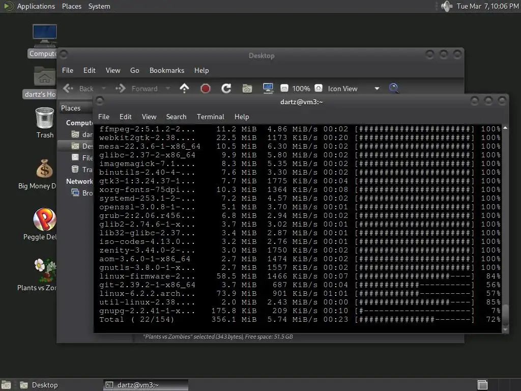Click the terminal window menu button
This screenshot has width=521, height=391.
tap(100, 101)
